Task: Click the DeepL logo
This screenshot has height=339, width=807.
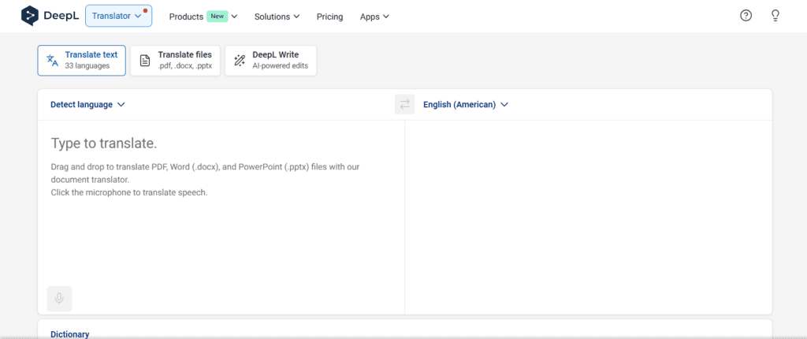Action: click(x=50, y=16)
